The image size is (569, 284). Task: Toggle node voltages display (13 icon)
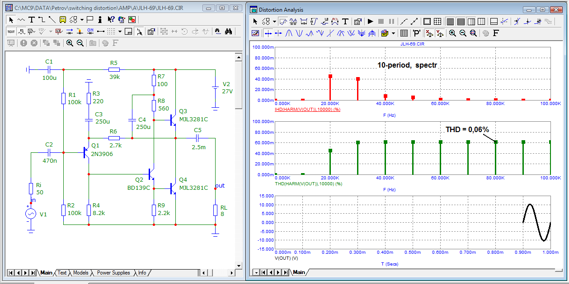59,32
